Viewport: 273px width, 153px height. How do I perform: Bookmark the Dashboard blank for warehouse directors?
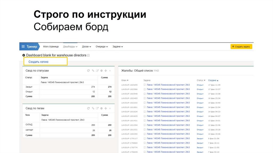pos(89,55)
